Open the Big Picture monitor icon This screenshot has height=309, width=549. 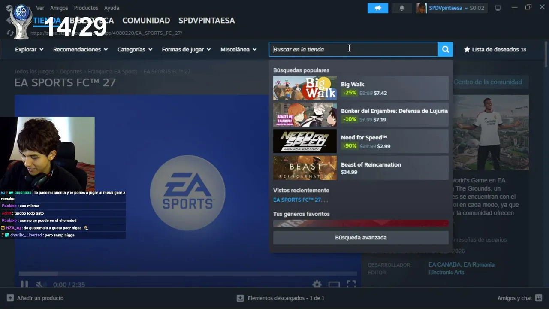[498, 8]
